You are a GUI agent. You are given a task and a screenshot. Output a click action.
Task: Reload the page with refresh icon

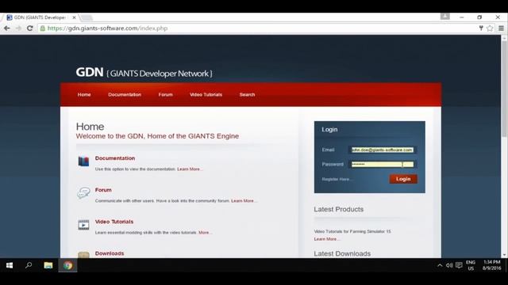tap(30, 28)
